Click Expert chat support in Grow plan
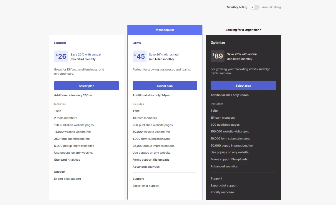 [146, 186]
